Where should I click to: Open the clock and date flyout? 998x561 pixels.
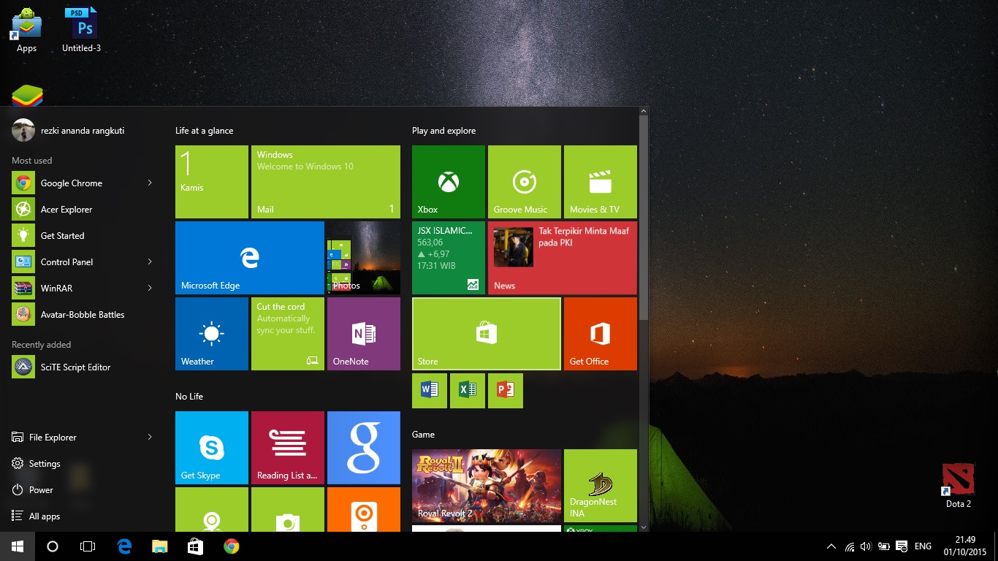(964, 546)
